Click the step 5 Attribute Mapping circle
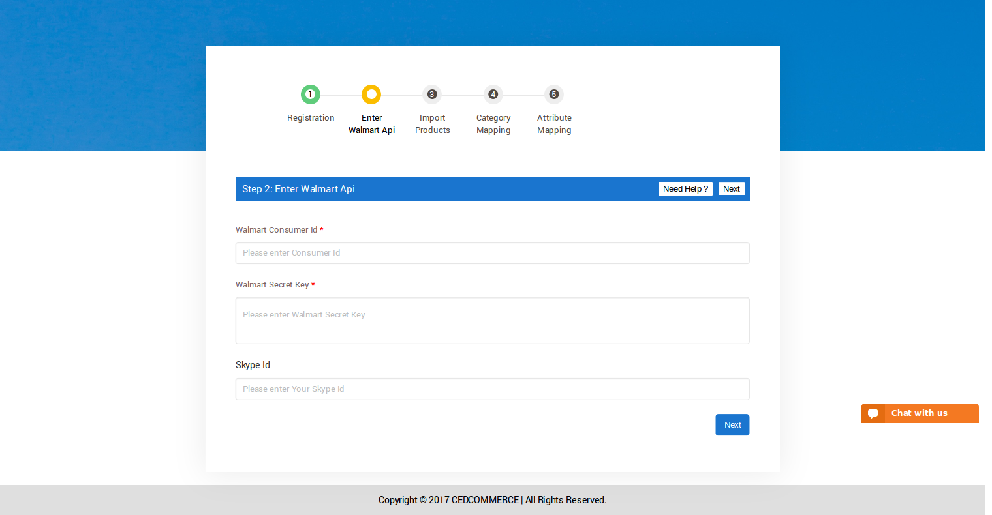The width and height of the screenshot is (992, 515). click(554, 95)
